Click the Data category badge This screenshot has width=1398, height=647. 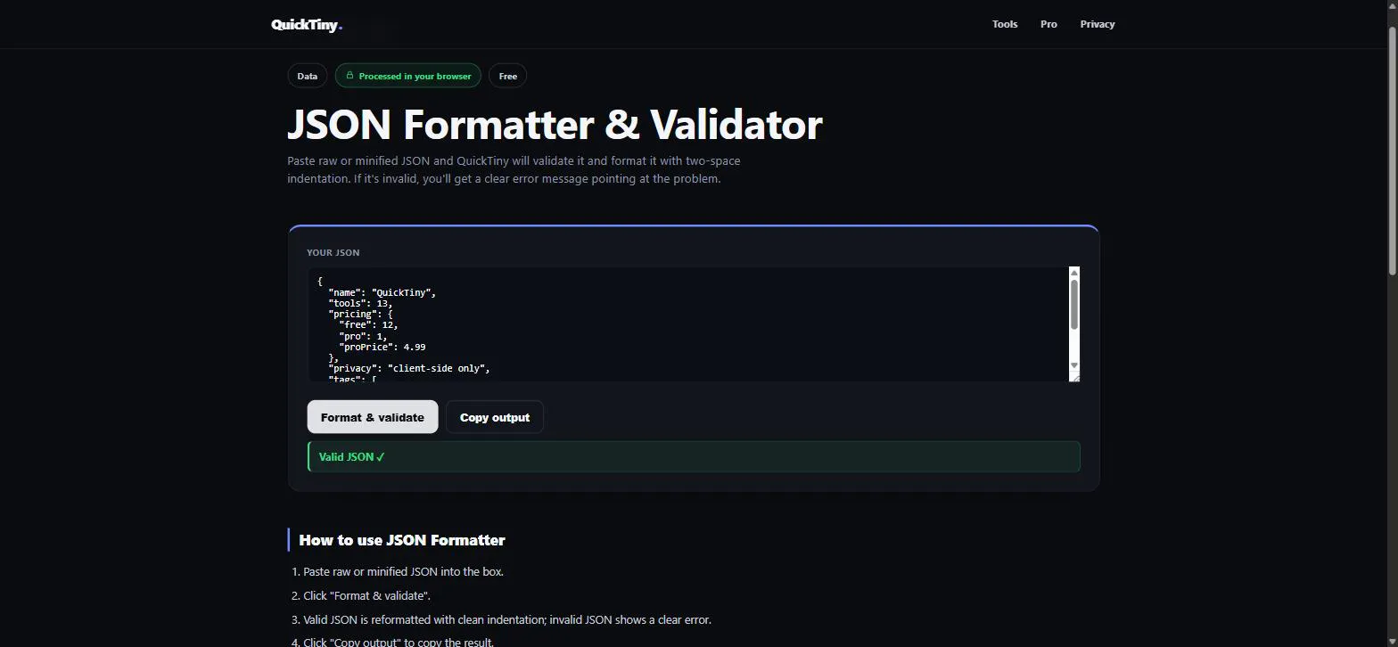(x=308, y=76)
